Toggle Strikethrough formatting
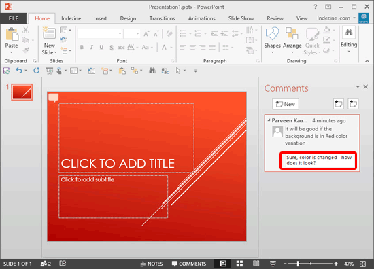The width and height of the screenshot is (374, 269). 121,47
